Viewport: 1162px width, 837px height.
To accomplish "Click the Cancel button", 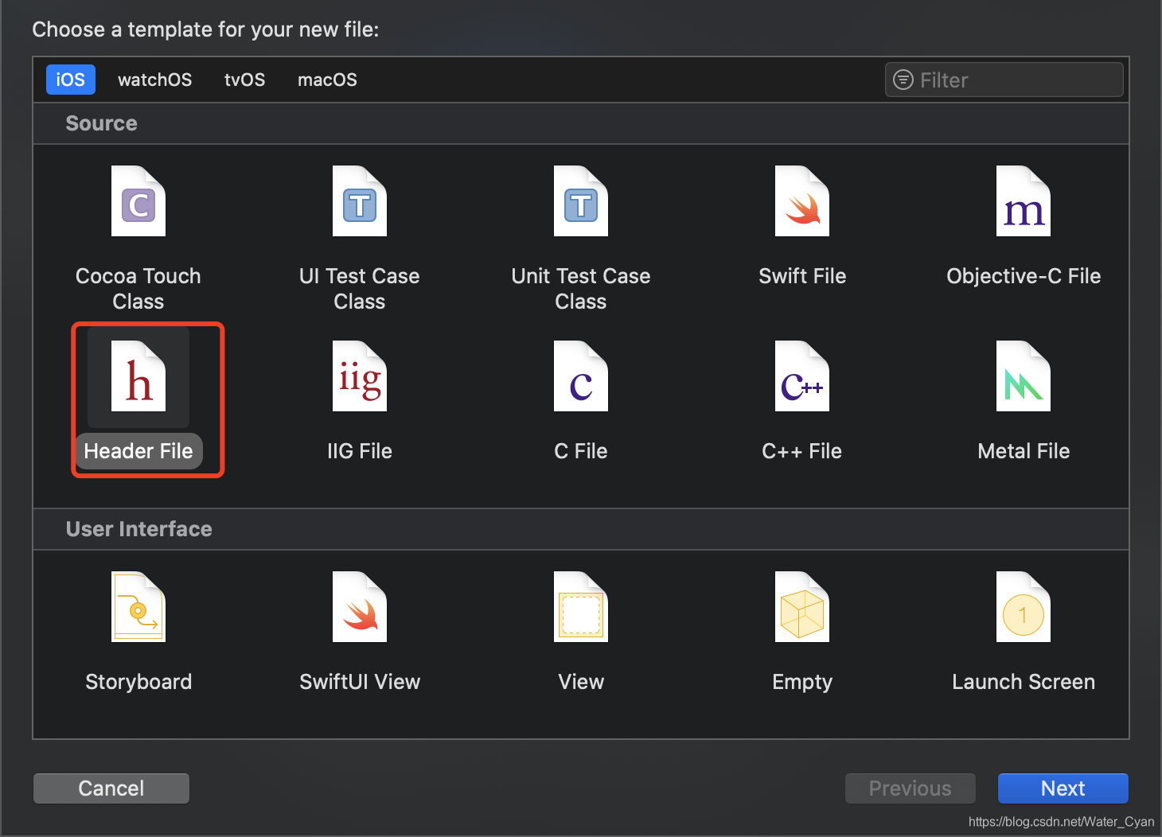I will pos(111,788).
